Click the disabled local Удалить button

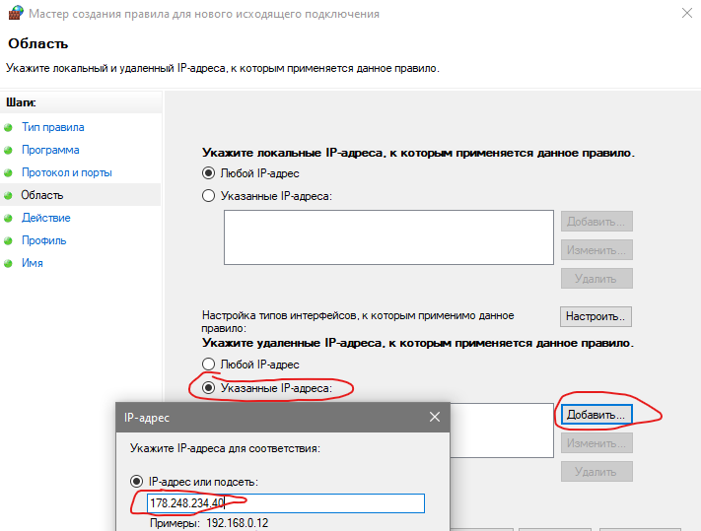[596, 279]
